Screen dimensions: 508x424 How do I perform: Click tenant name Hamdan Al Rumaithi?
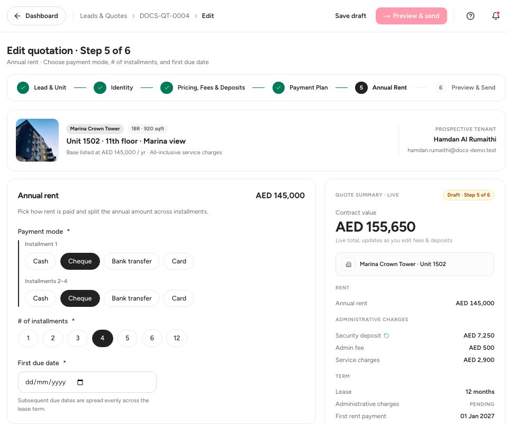click(465, 139)
